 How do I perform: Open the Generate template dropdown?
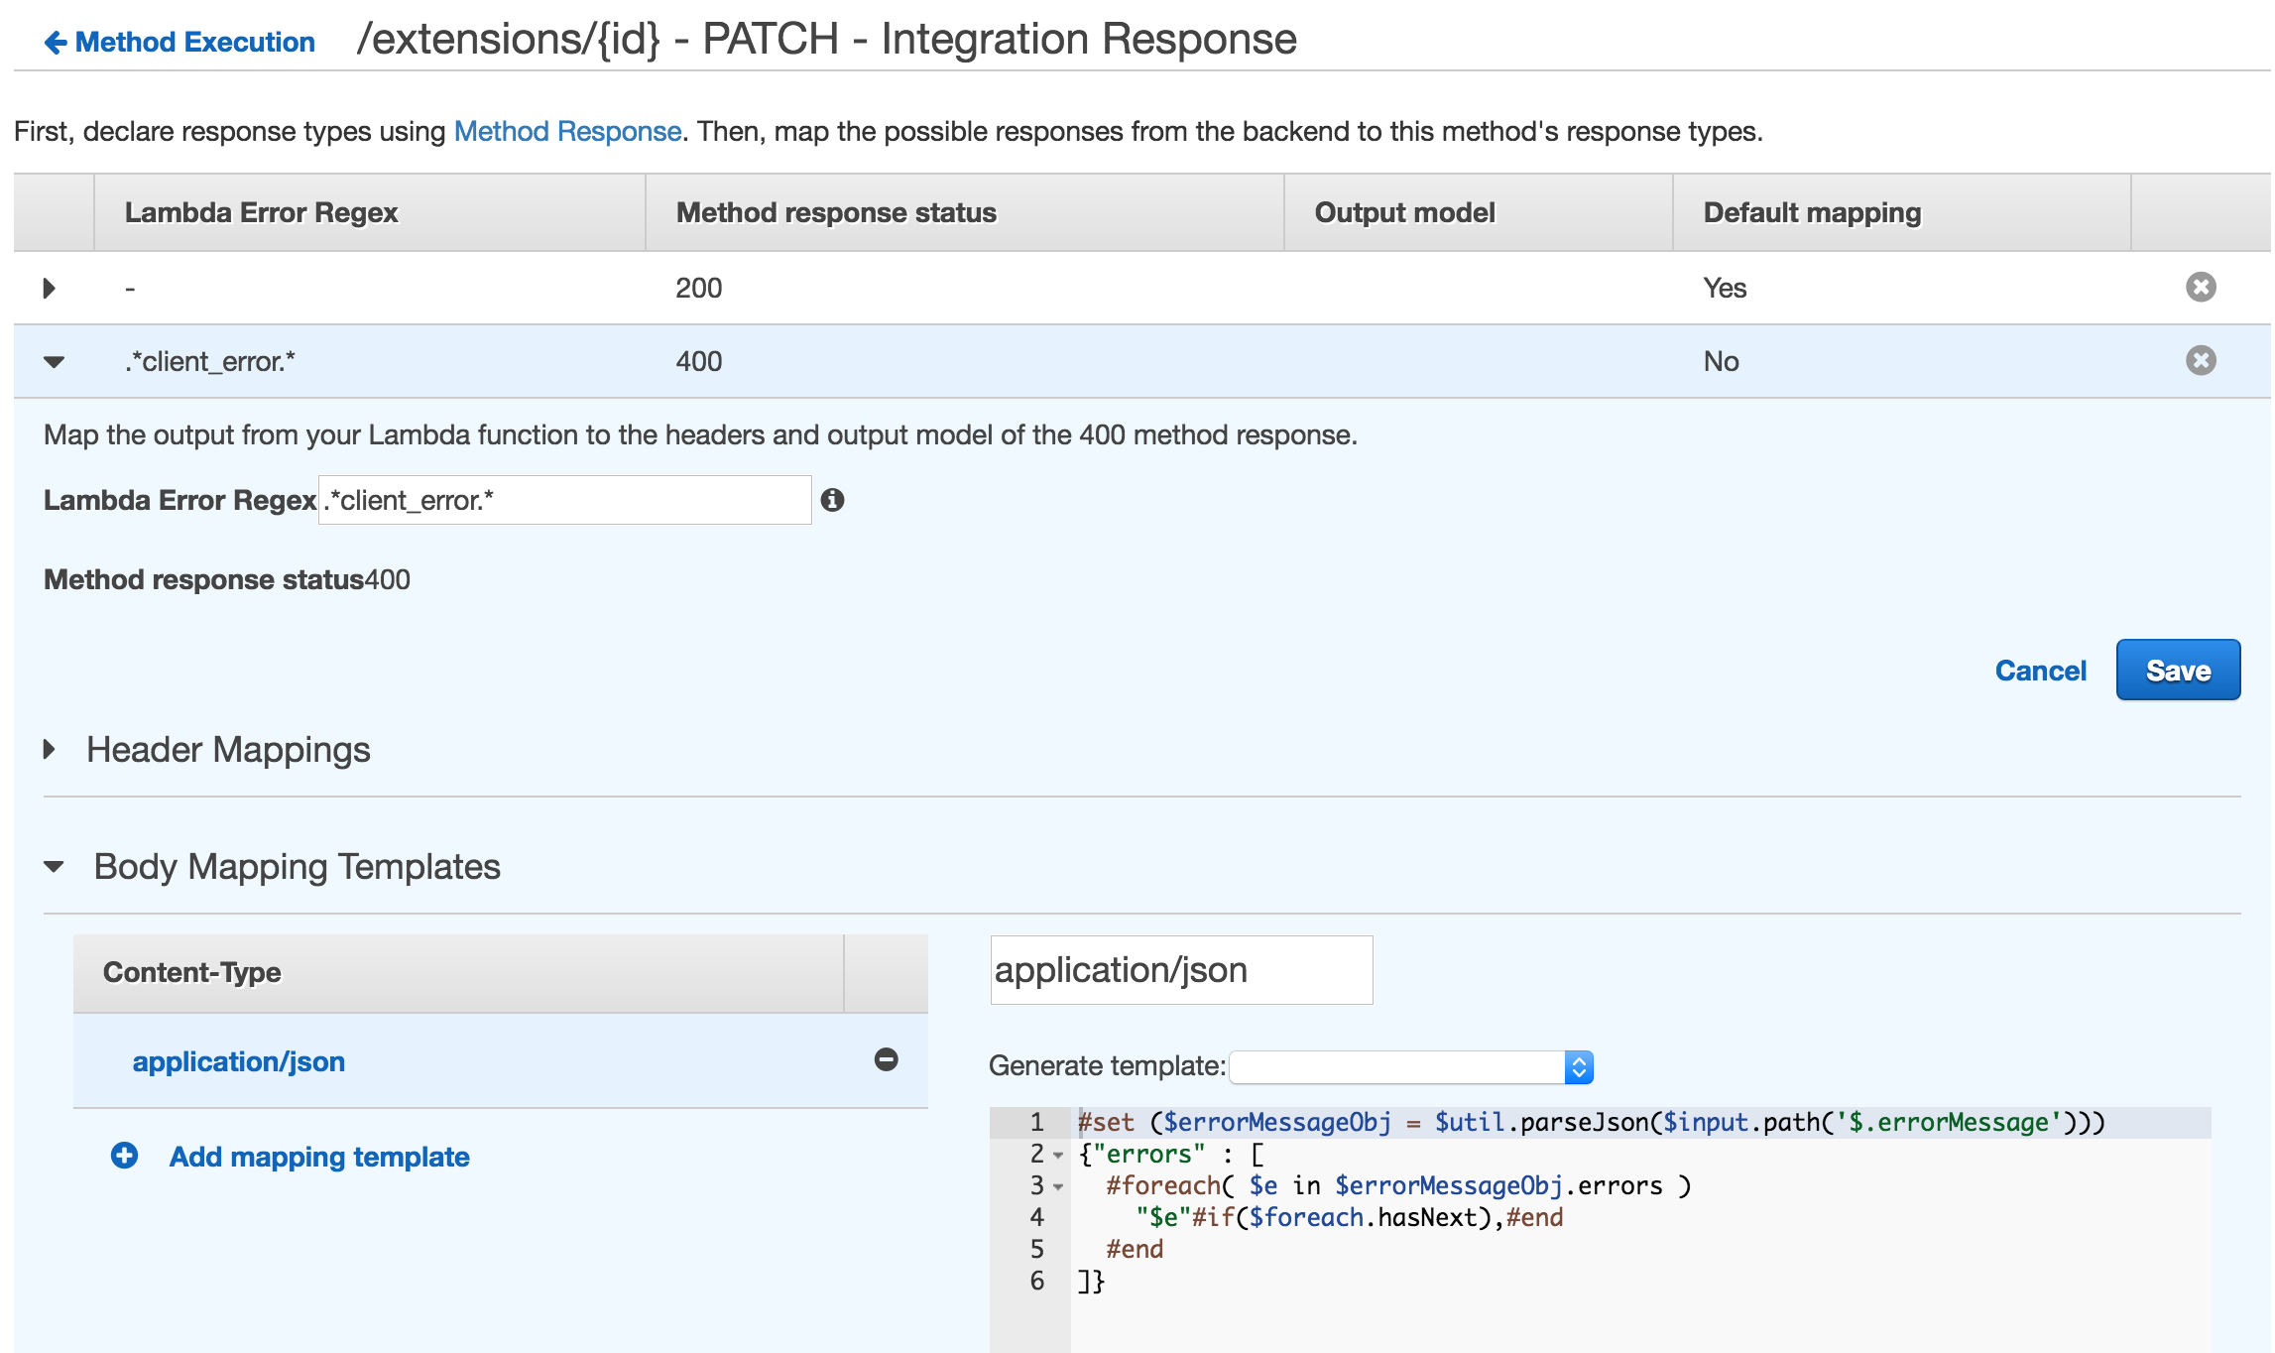coord(1579,1066)
